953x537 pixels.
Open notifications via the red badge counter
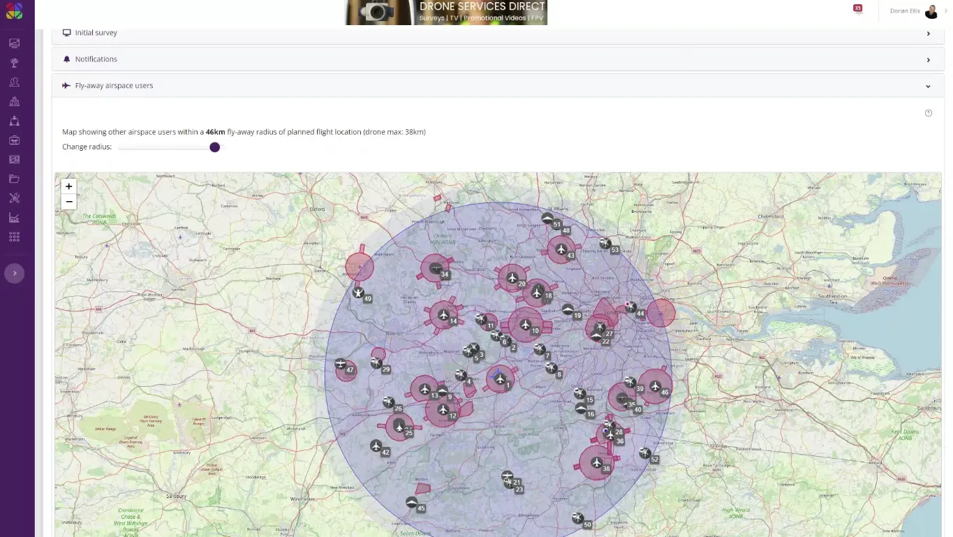(x=857, y=8)
